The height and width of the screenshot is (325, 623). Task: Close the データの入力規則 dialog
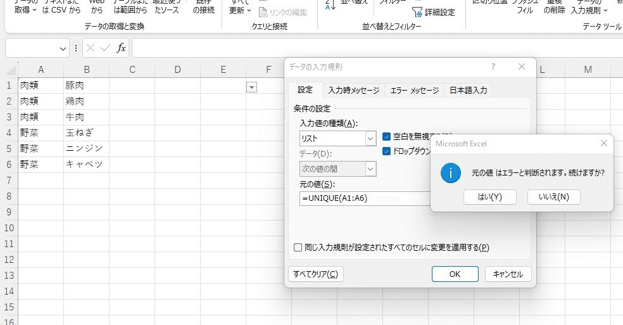pos(522,67)
